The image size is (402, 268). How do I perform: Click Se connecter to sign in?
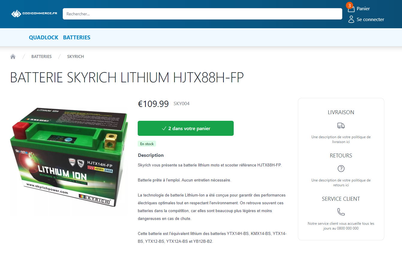point(370,20)
